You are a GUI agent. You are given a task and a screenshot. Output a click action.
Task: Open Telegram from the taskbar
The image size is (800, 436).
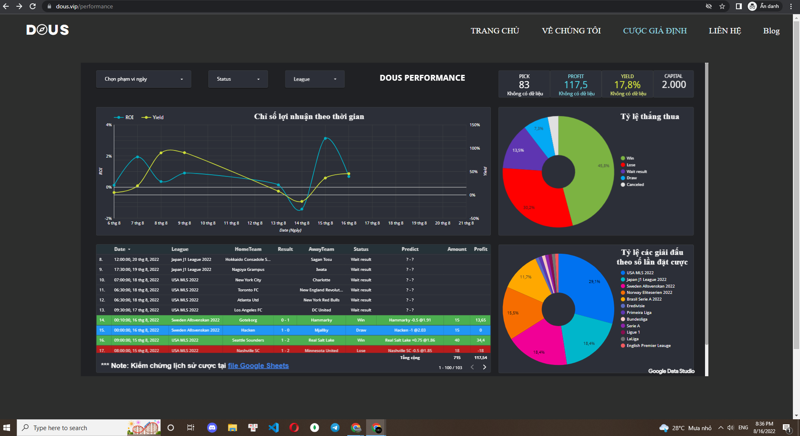(x=335, y=428)
